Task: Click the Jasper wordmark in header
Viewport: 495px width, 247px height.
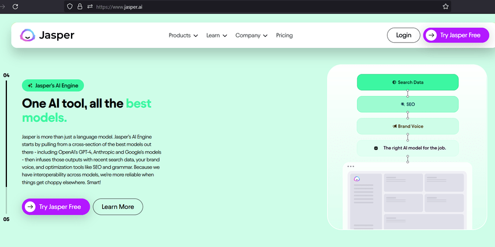Action: [57, 35]
